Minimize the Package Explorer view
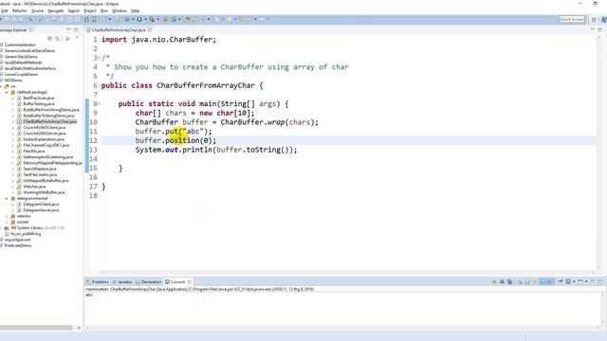This screenshot has height=341, width=607. (68, 29)
